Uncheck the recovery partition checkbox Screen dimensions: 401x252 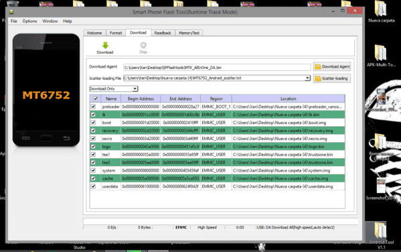[x=93, y=130]
